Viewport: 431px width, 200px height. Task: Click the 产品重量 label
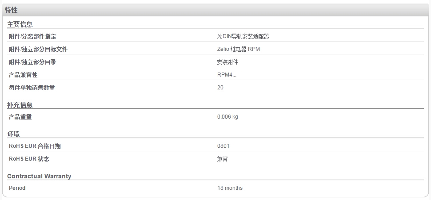(20, 117)
